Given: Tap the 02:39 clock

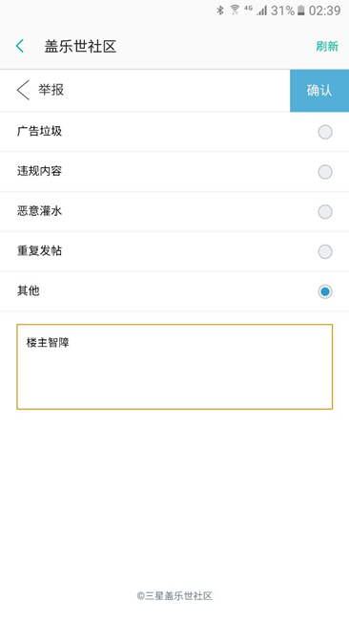Looking at the screenshot, I should (x=324, y=11).
